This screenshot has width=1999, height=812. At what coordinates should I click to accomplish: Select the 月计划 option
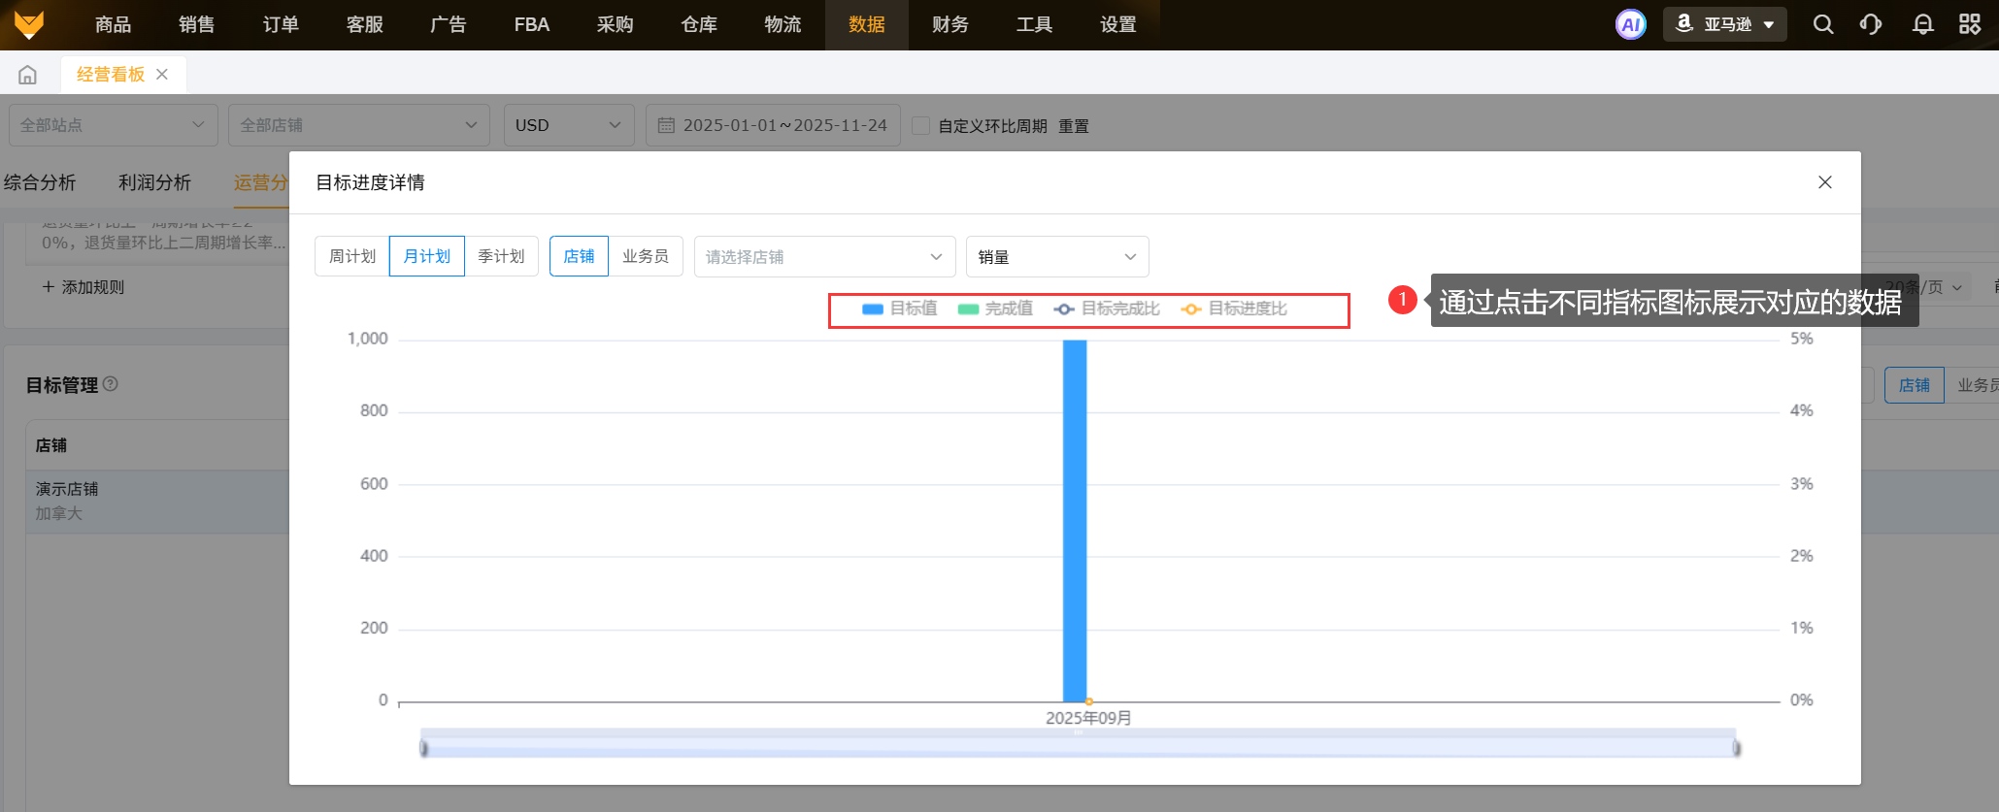pos(427,256)
